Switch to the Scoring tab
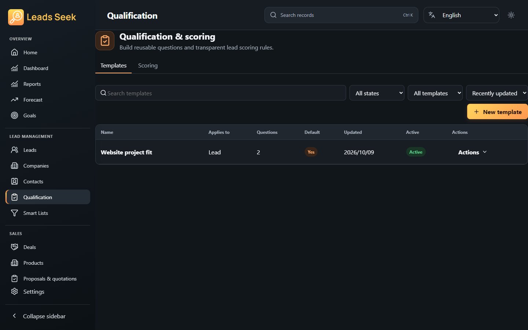 pos(148,66)
